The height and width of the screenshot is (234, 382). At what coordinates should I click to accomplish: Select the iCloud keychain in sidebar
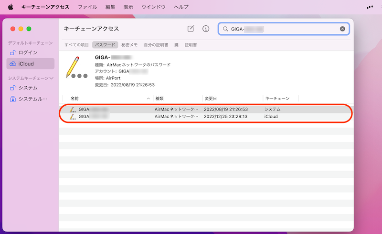[x=26, y=63]
